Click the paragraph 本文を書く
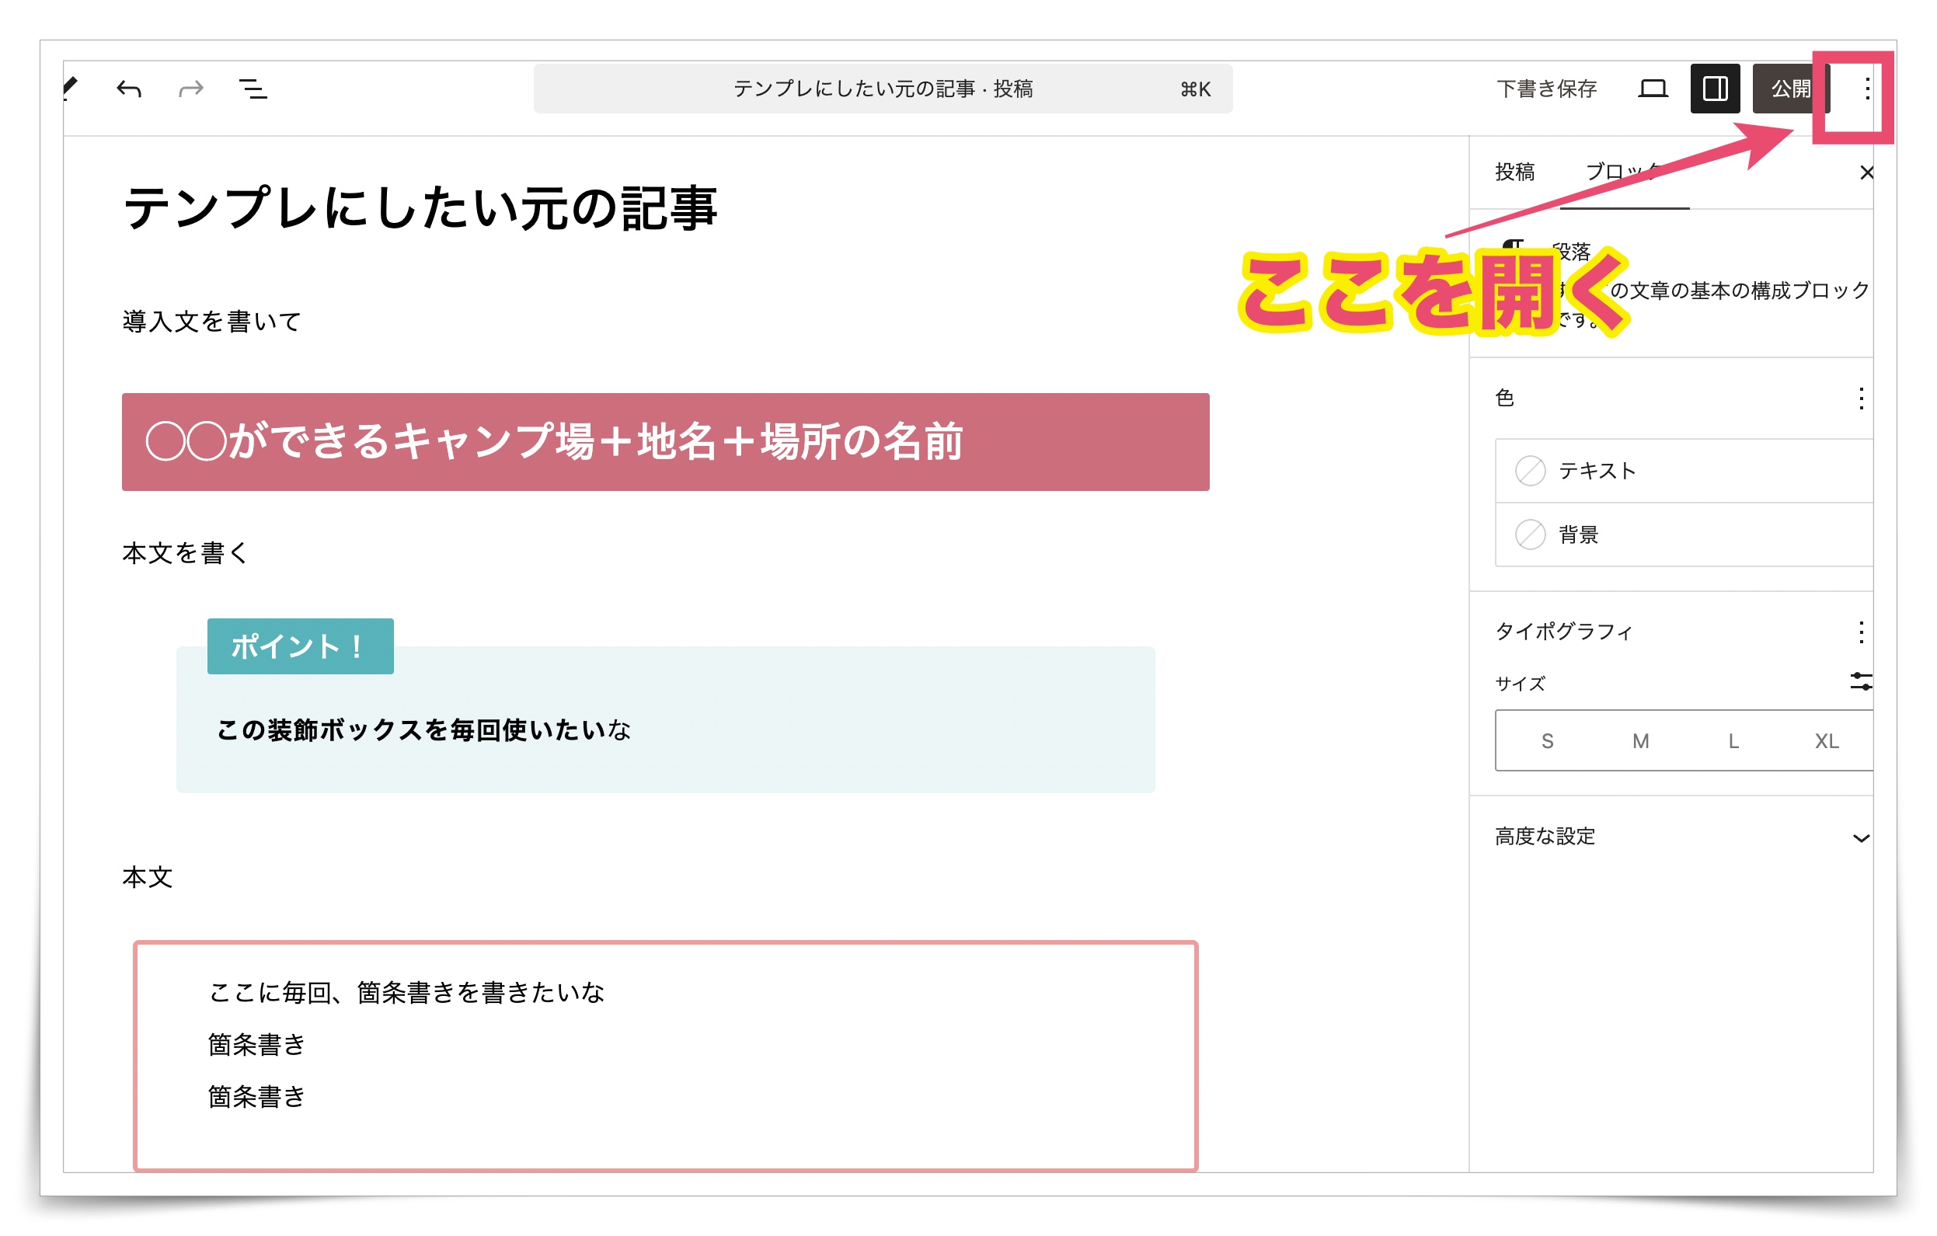This screenshot has width=1937, height=1236. click(185, 553)
